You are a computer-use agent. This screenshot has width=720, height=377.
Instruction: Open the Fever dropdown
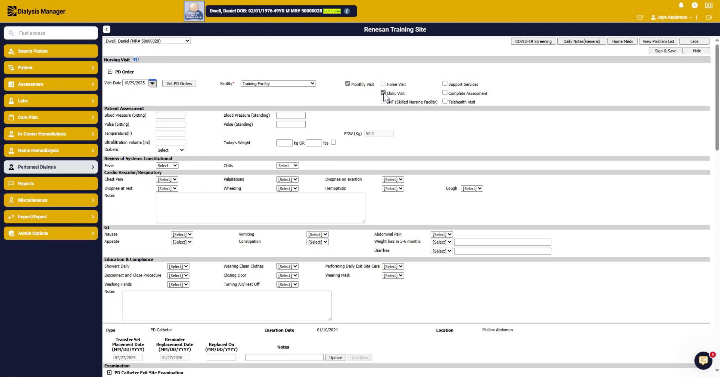tap(167, 166)
